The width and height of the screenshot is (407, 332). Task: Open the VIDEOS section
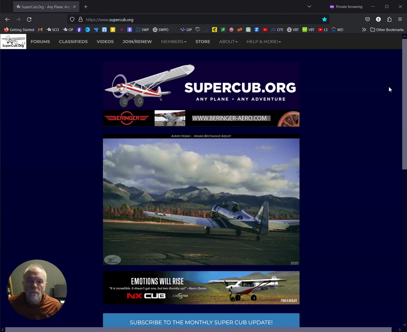click(105, 42)
